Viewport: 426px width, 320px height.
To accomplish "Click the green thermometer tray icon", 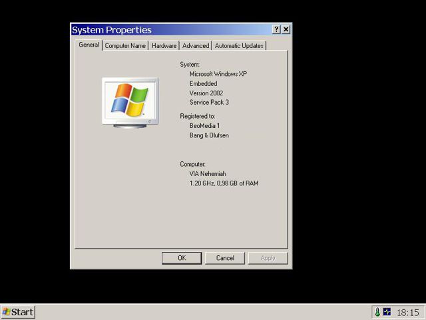I will (x=377, y=312).
